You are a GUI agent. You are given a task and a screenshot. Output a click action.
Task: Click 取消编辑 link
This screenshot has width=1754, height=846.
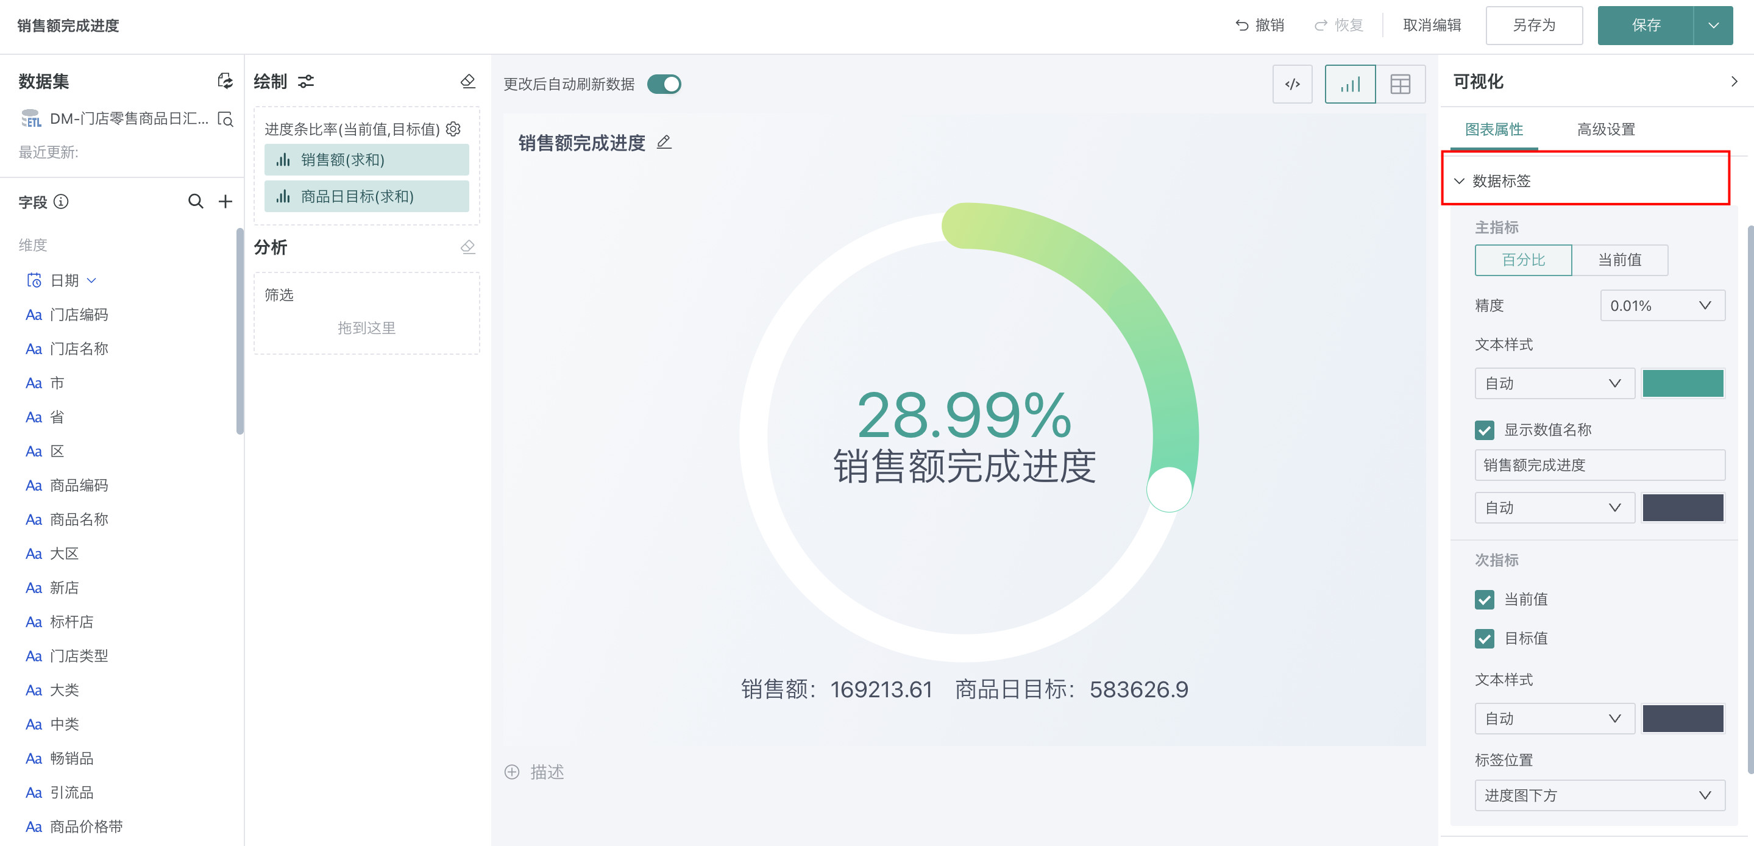(1432, 26)
